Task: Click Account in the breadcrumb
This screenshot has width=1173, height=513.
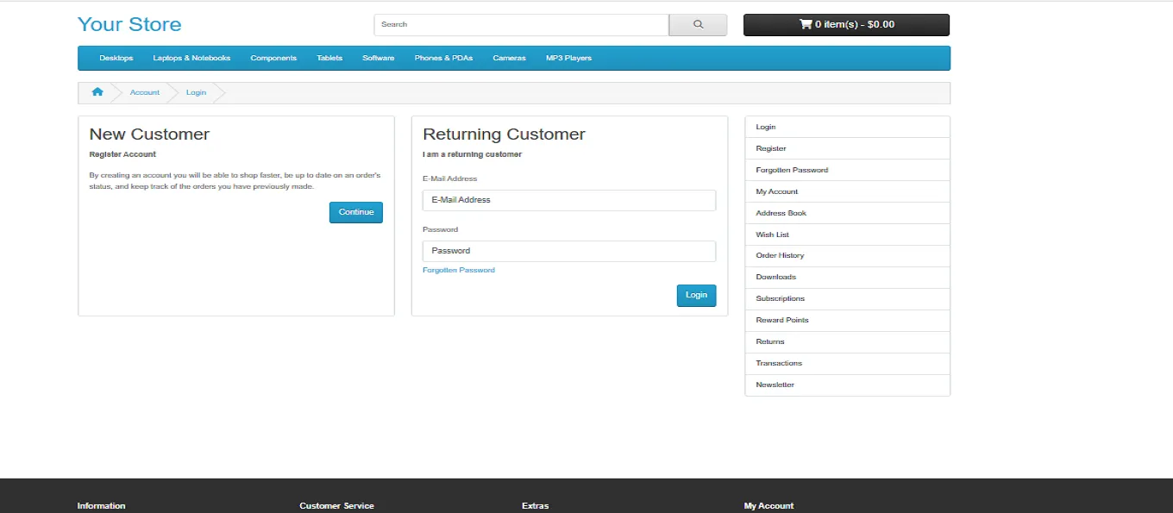Action: tap(145, 92)
